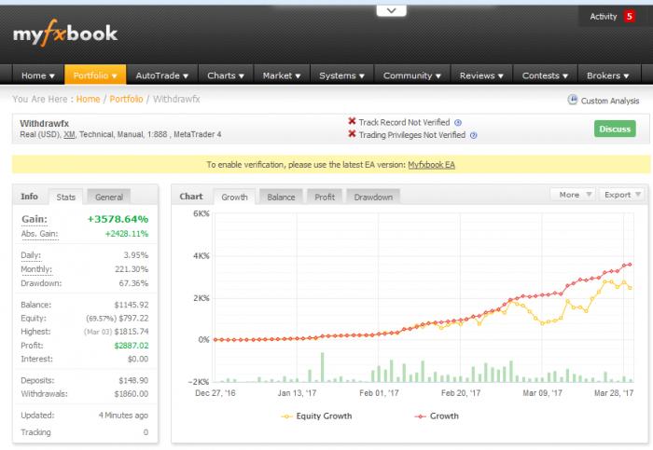Open the Community dropdown menu
This screenshot has width=653, height=450.
(412, 75)
